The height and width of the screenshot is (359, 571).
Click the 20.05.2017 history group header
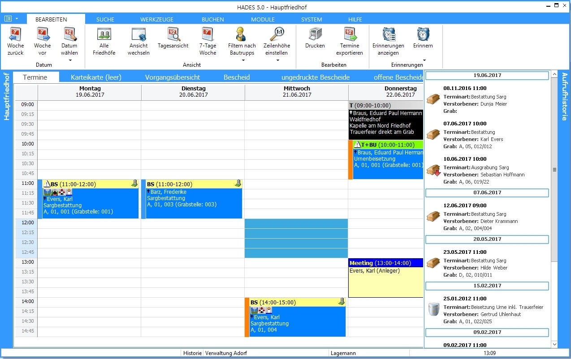pos(487,239)
